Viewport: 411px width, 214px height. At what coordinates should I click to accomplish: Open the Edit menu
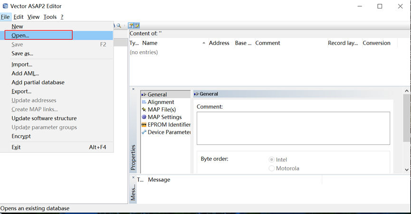[19, 17]
